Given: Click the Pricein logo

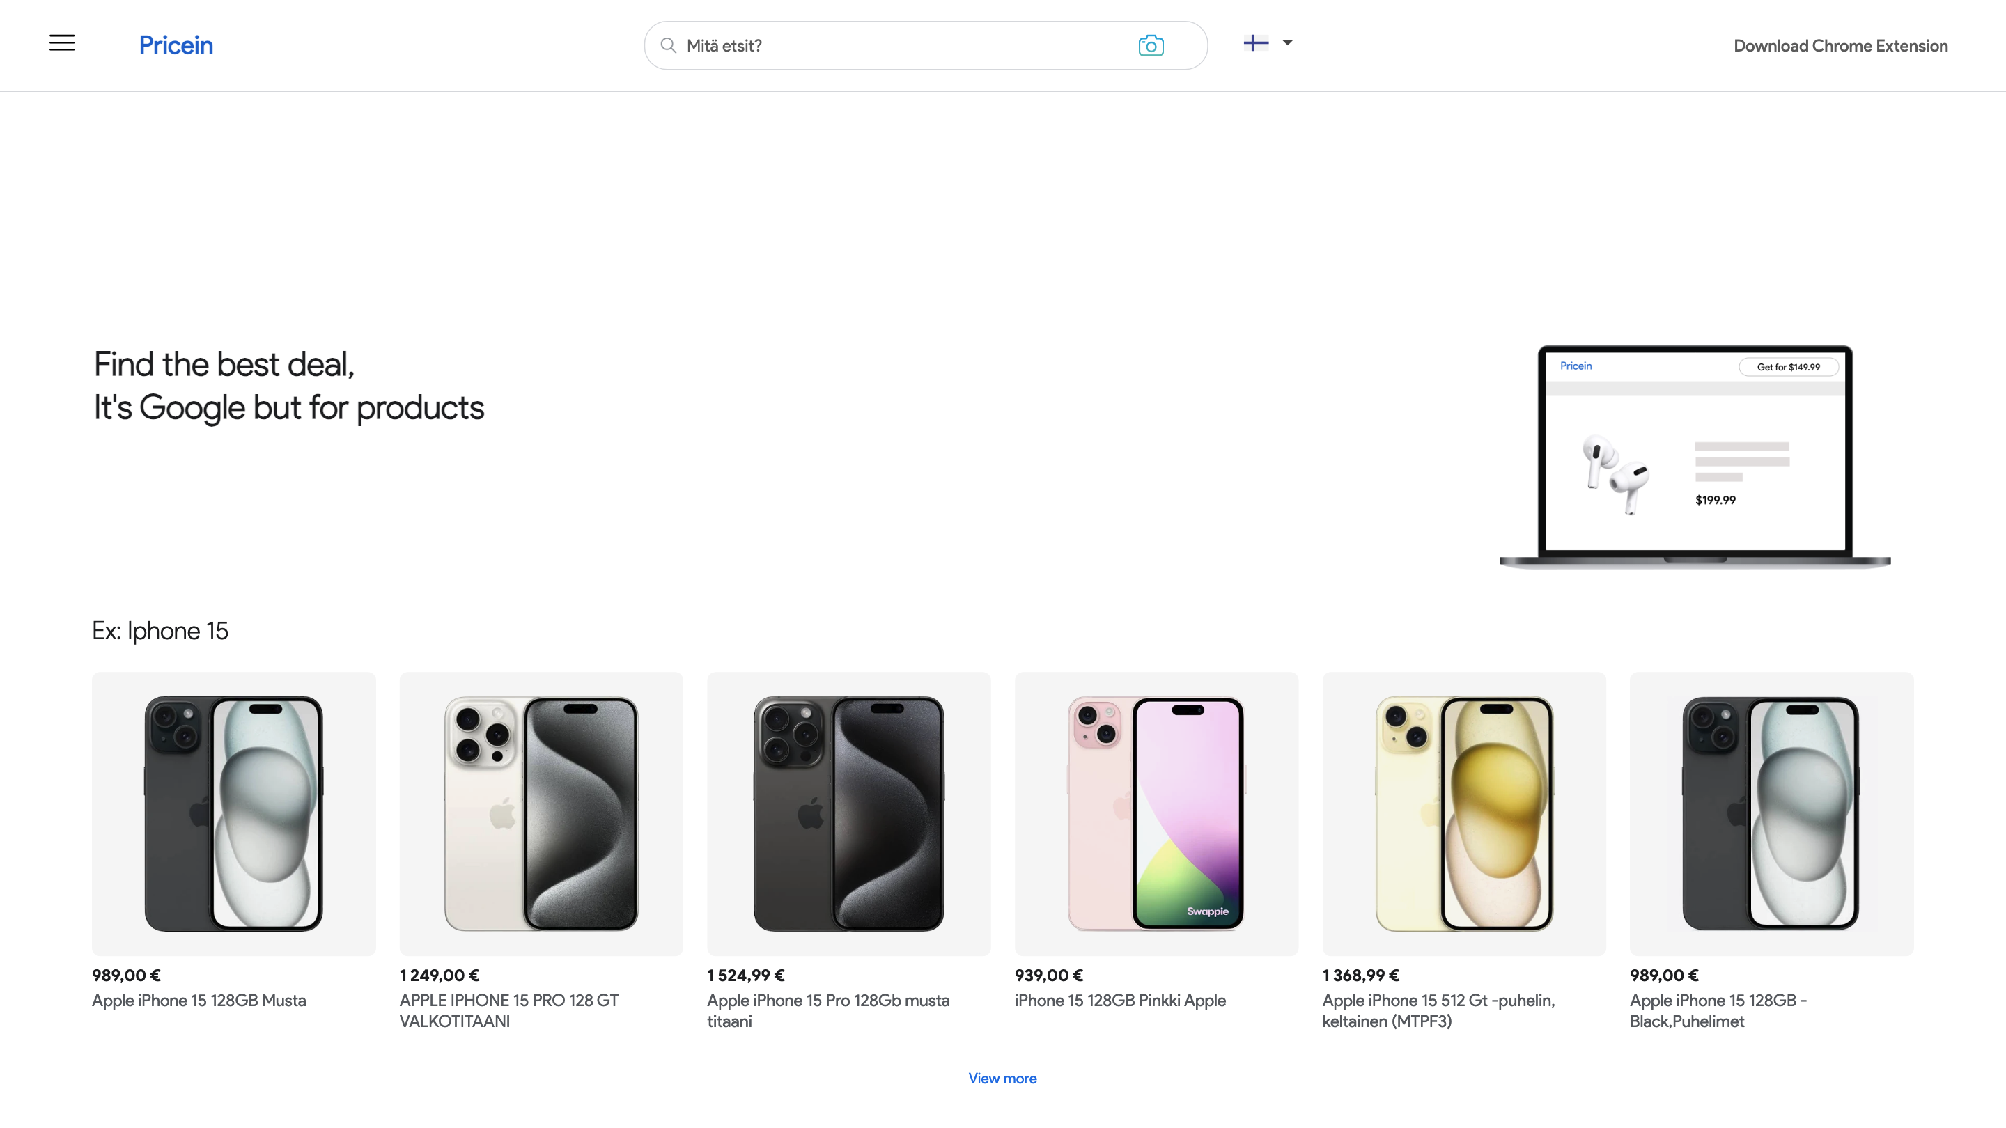Looking at the screenshot, I should click(176, 45).
